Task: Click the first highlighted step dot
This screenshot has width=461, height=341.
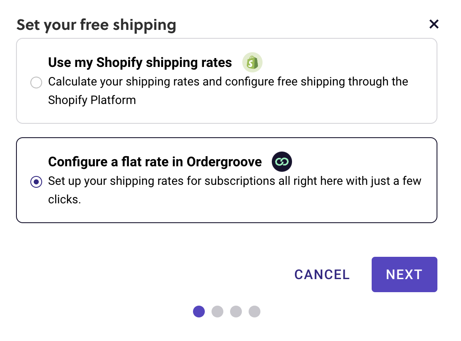Action: pos(199,312)
